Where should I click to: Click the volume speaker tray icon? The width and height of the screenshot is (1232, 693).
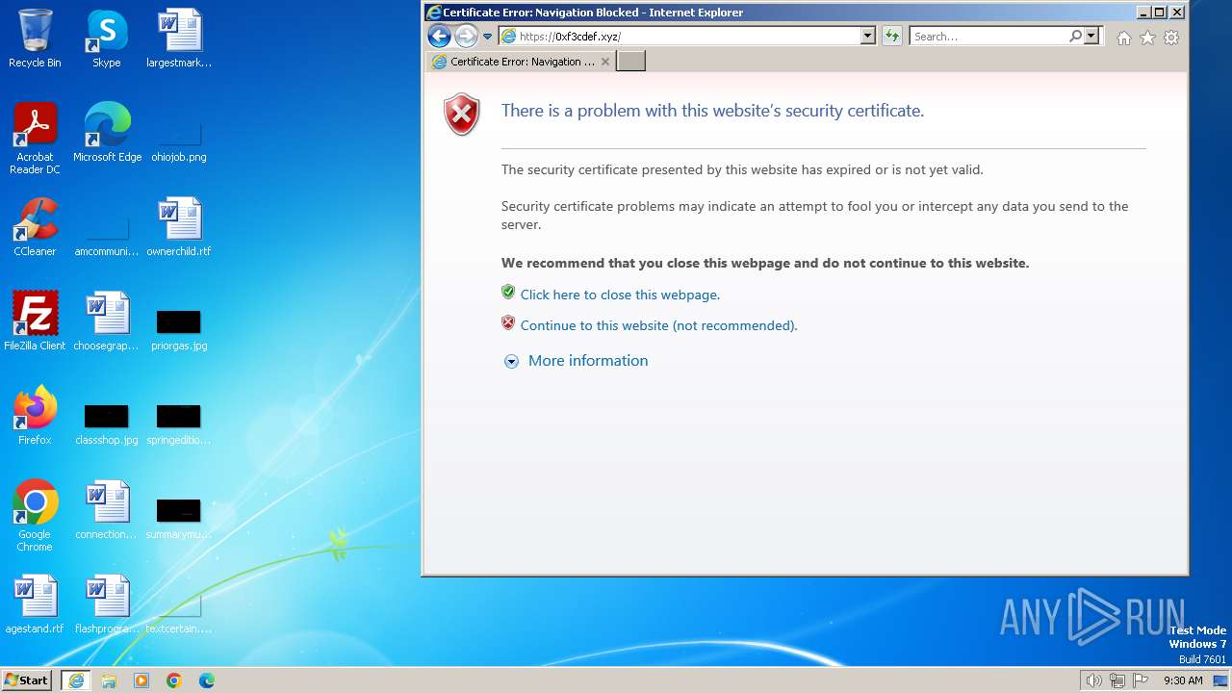pos(1093,680)
